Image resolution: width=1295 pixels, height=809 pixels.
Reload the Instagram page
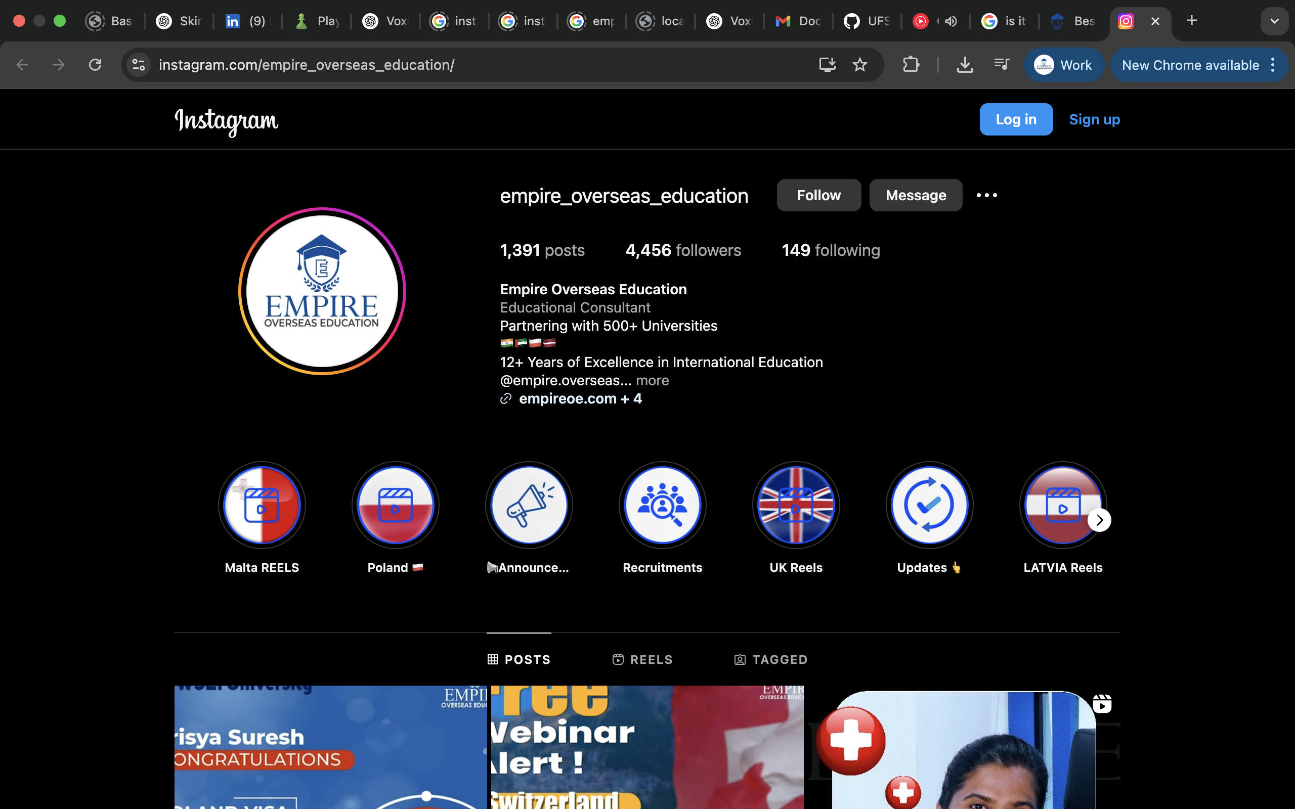click(95, 65)
